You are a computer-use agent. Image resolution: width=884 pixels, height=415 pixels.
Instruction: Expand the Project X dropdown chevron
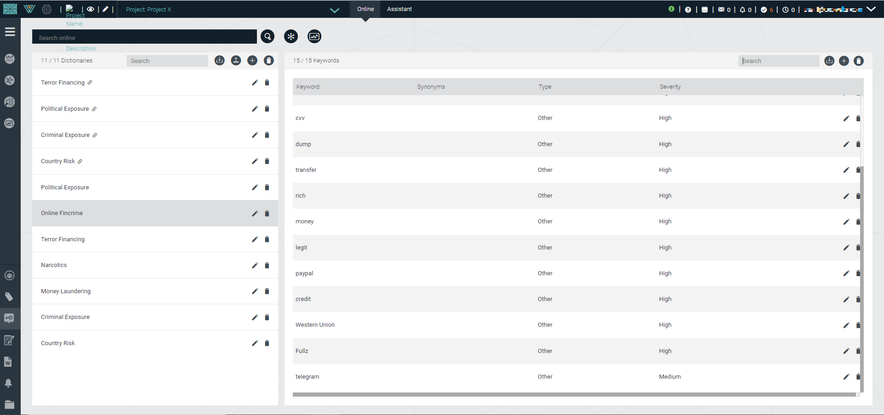(x=335, y=10)
